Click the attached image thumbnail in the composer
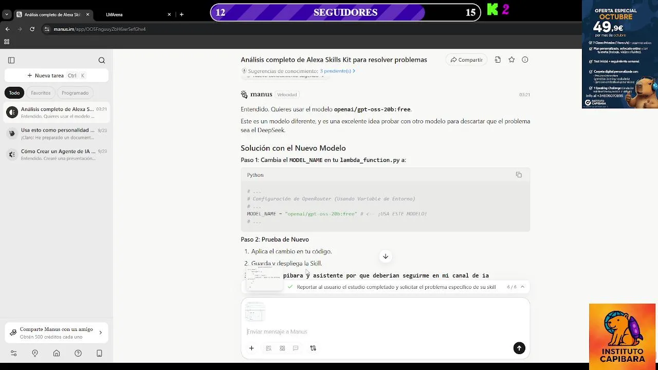 click(255, 312)
